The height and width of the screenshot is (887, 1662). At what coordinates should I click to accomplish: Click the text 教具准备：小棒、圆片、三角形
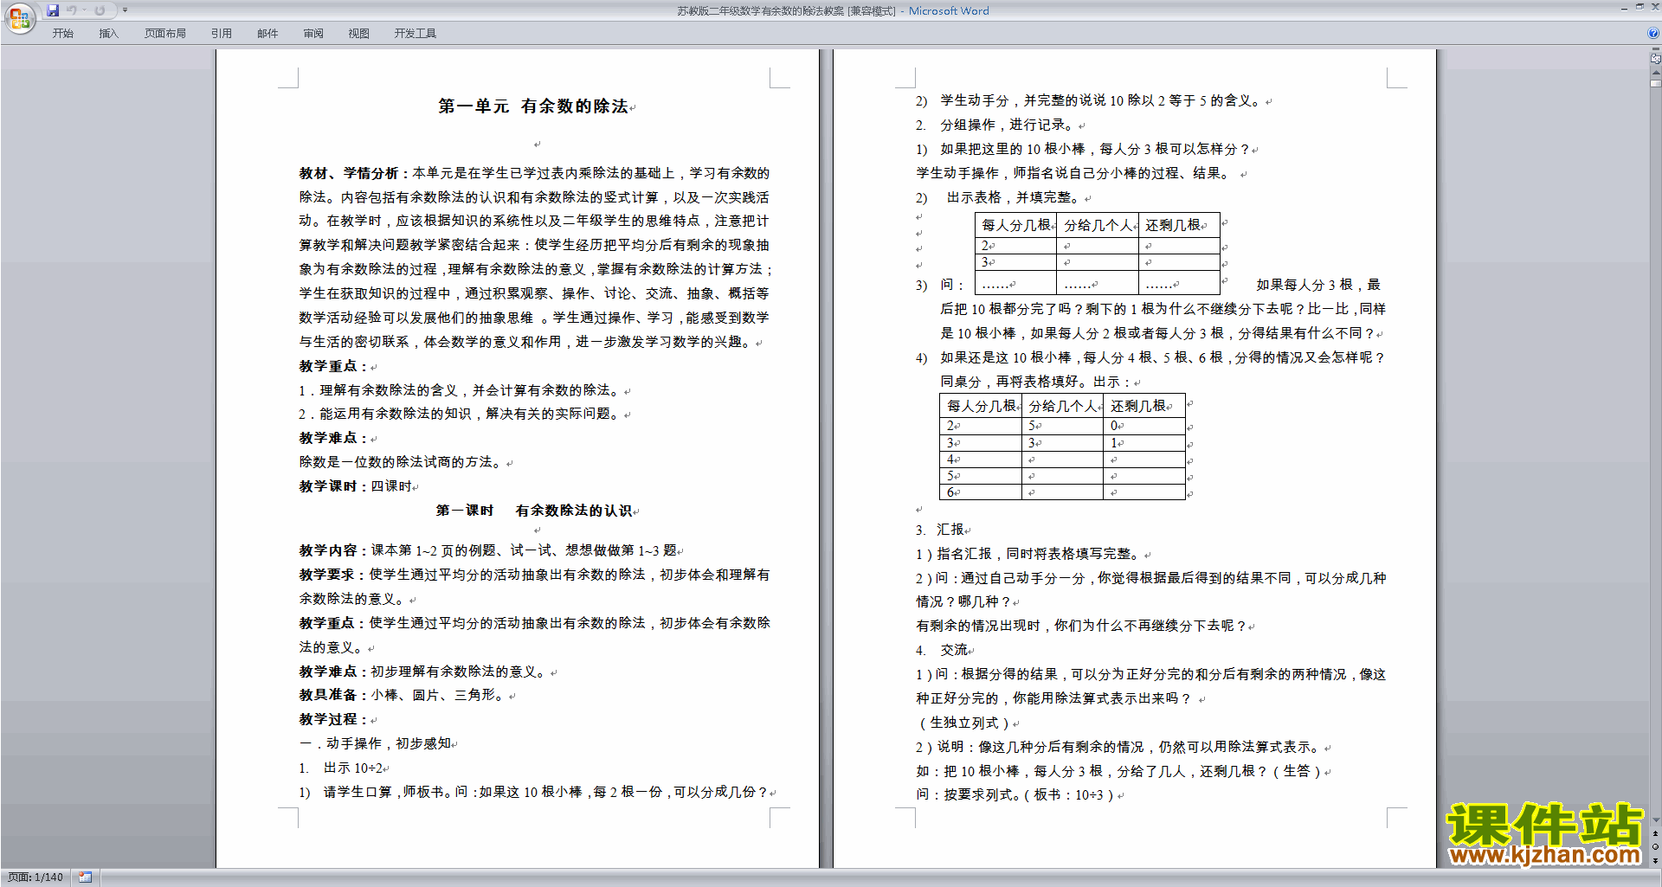[403, 695]
